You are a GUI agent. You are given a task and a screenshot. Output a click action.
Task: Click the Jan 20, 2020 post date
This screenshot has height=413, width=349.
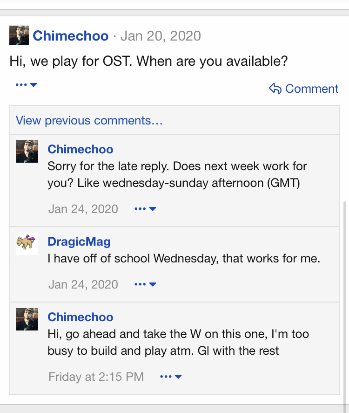[x=161, y=36]
